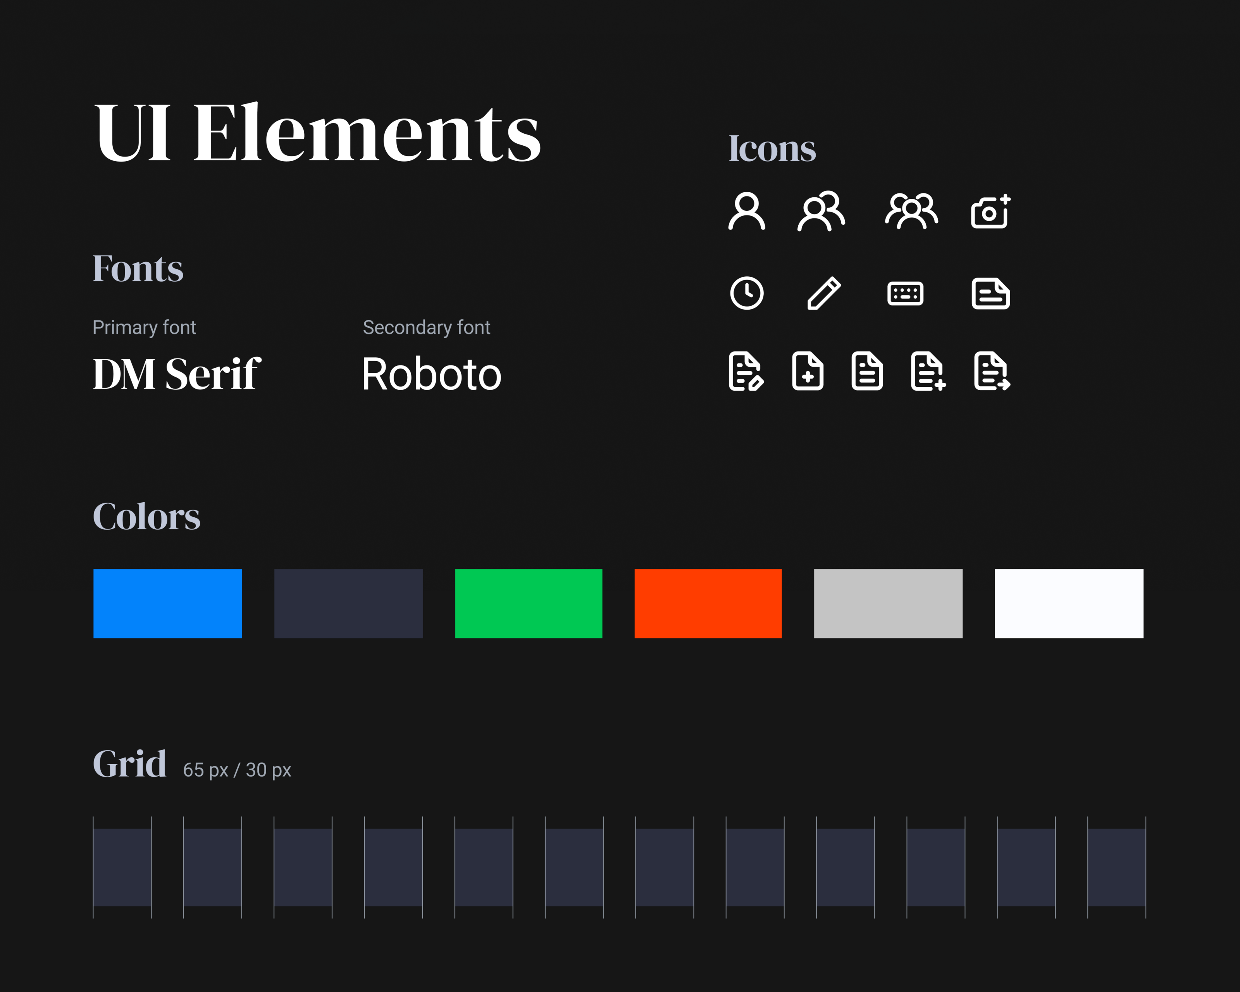1240x992 pixels.
Task: Click the three-person group icon
Action: [x=912, y=211]
